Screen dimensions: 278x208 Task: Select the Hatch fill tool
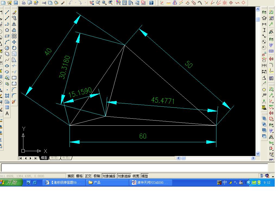coord(7,96)
